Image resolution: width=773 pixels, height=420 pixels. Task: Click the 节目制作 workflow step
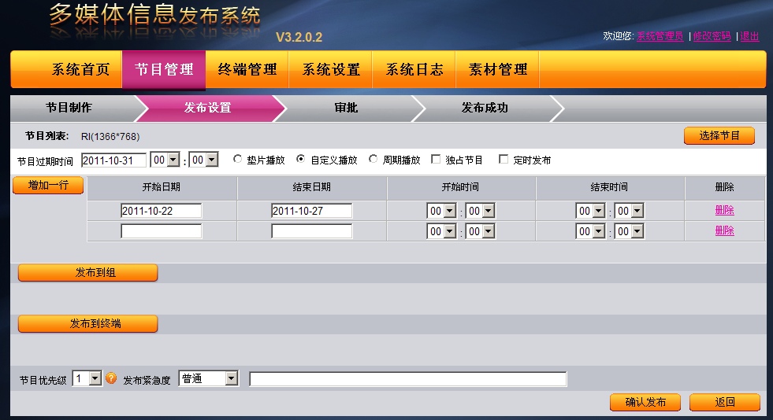coord(69,108)
